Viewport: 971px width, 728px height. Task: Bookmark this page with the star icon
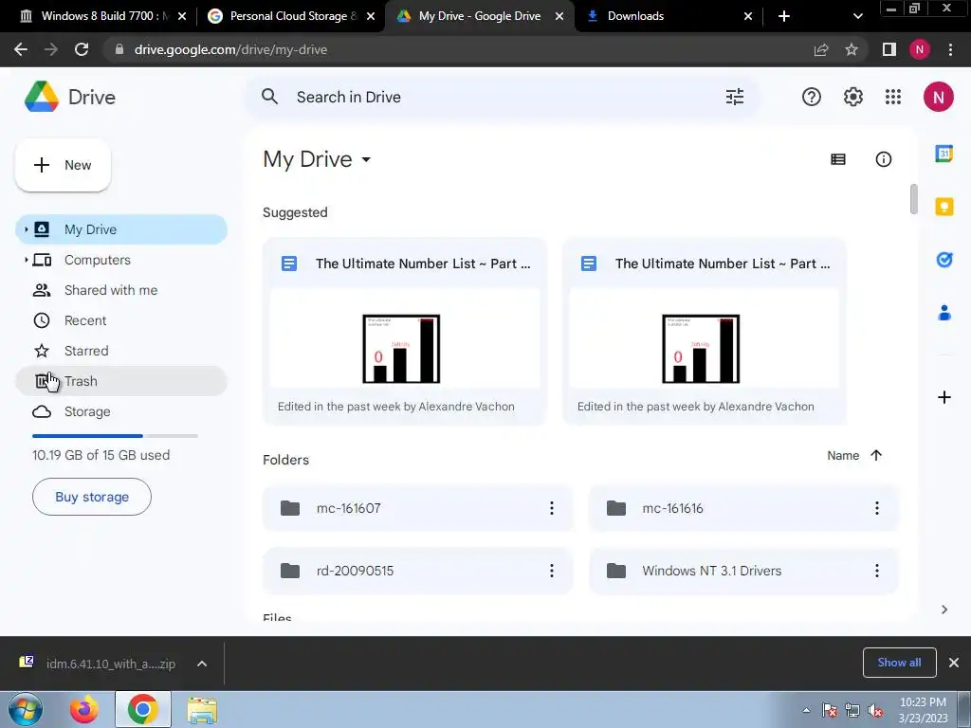[852, 49]
